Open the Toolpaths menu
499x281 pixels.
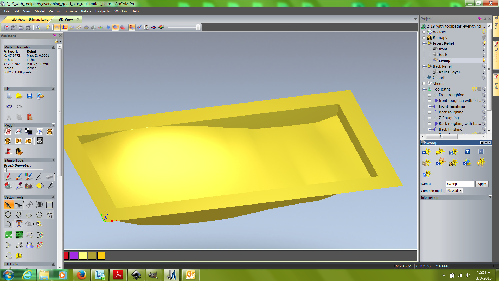[103, 11]
